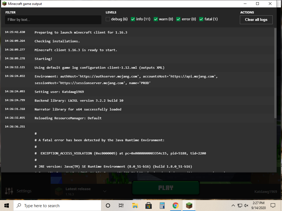Viewport: 282px width, 211px height.
Task: Select the timestamp 14:26:36.251
Action: (x=15, y=126)
